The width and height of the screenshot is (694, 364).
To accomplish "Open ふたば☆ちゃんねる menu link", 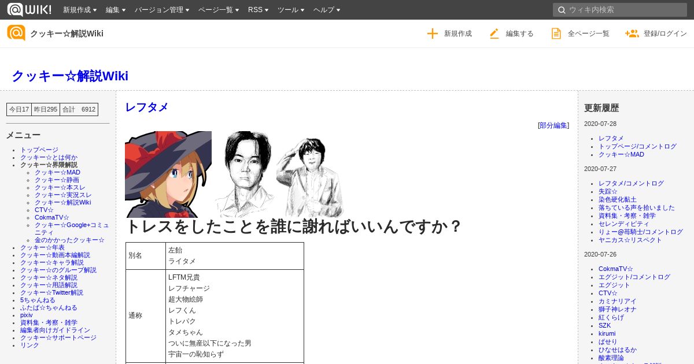I will [49, 307].
